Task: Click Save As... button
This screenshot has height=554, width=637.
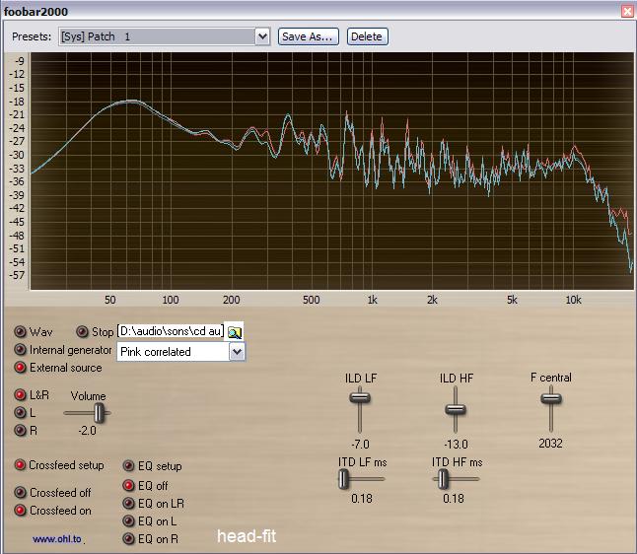Action: click(x=309, y=36)
